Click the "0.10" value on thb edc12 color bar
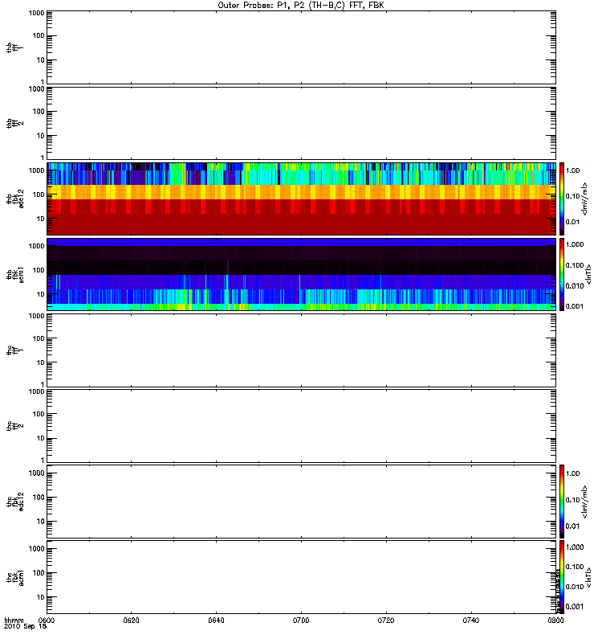 pos(572,196)
